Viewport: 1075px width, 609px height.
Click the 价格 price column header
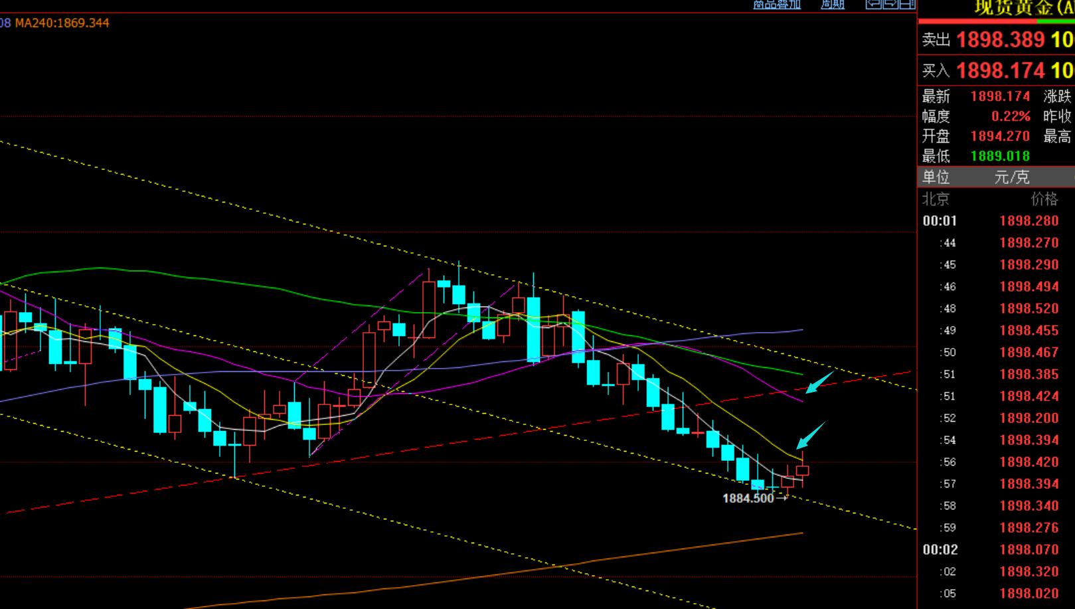click(x=1044, y=199)
